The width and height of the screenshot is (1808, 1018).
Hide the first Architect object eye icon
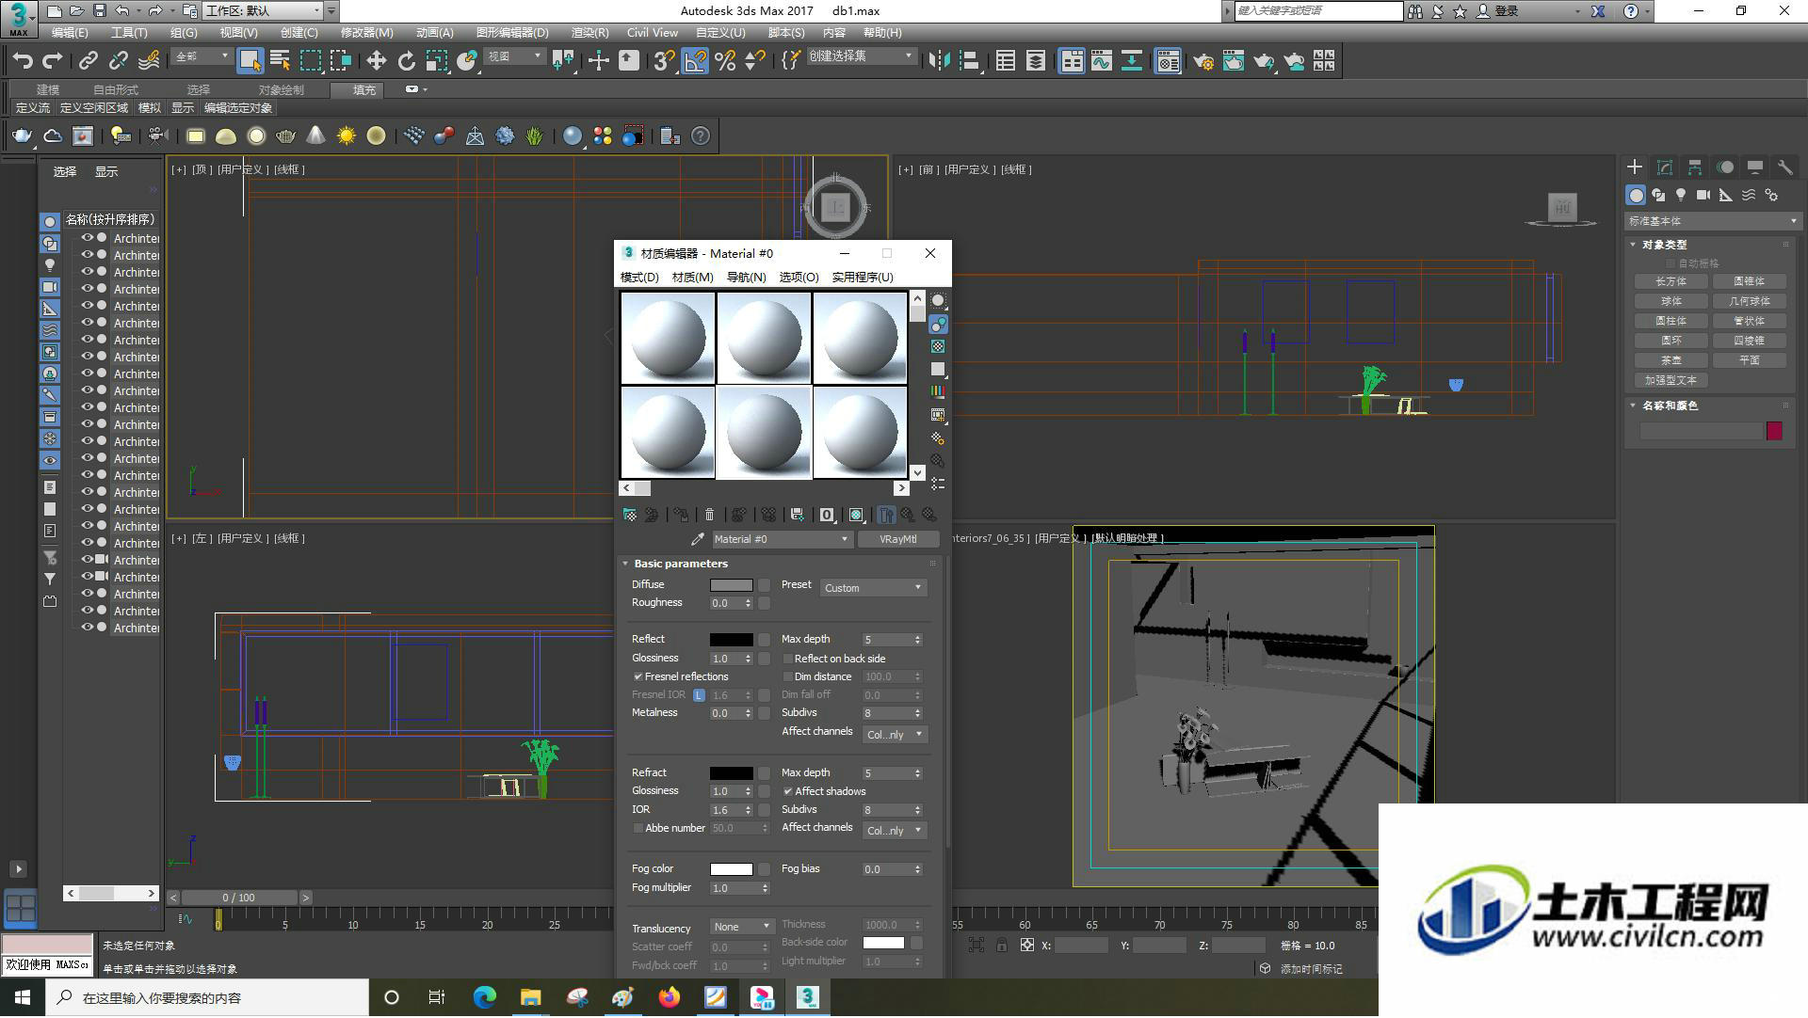tap(88, 238)
